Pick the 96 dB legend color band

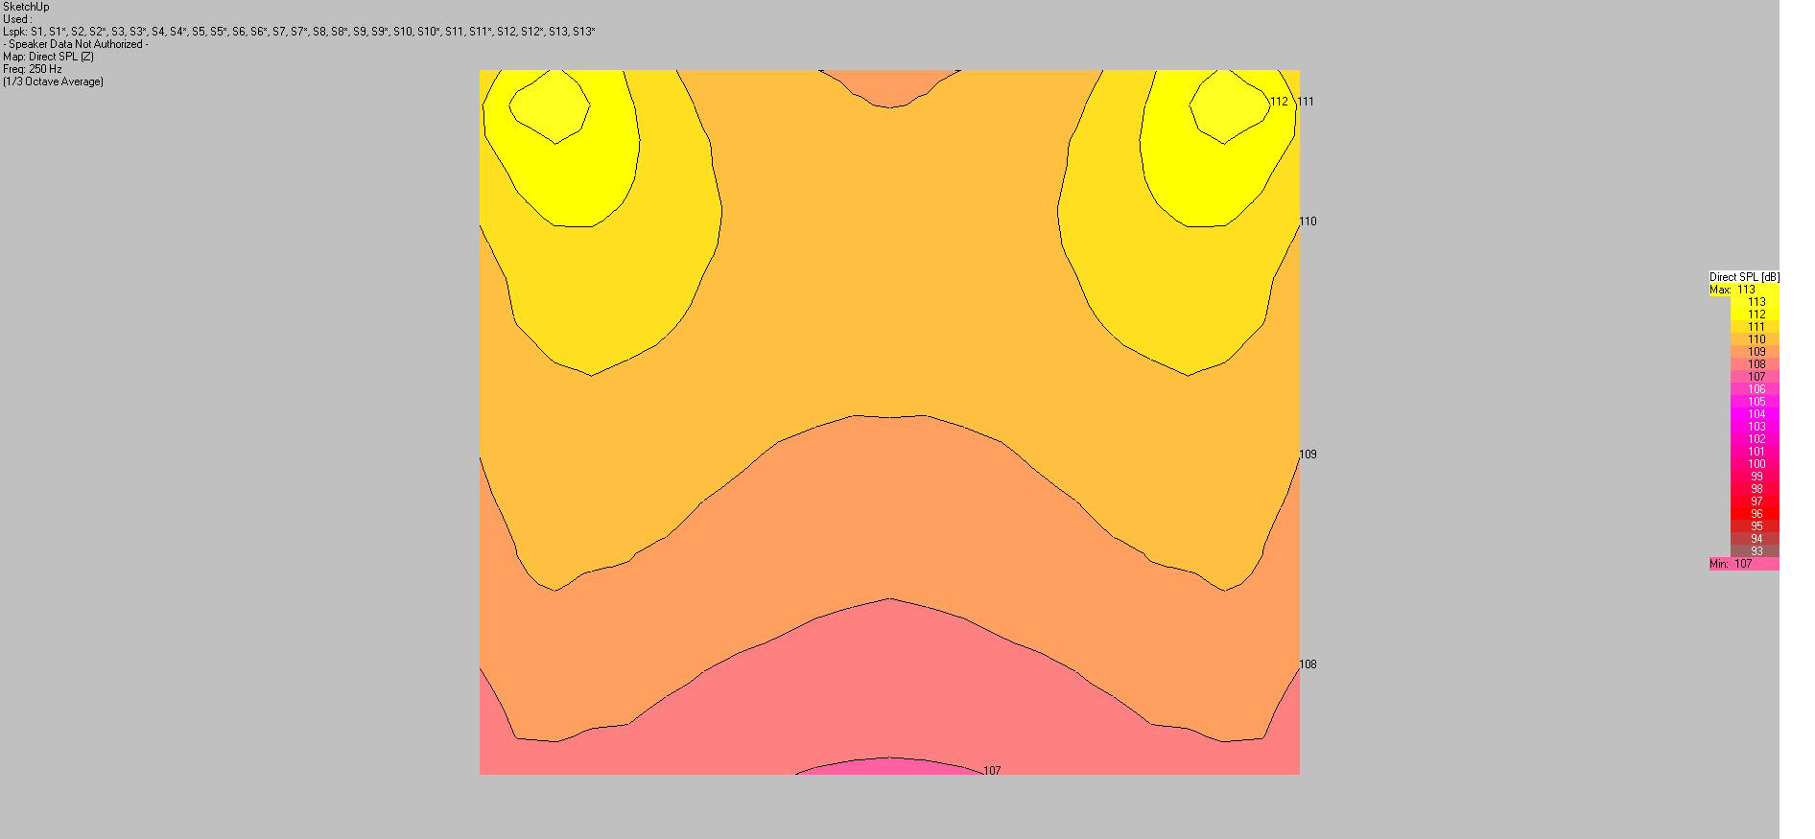(x=1755, y=514)
